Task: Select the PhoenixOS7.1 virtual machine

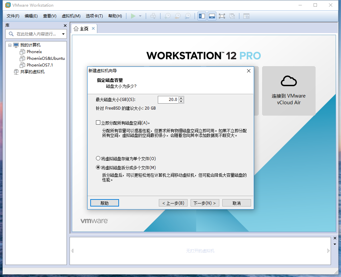Action: pos(40,65)
